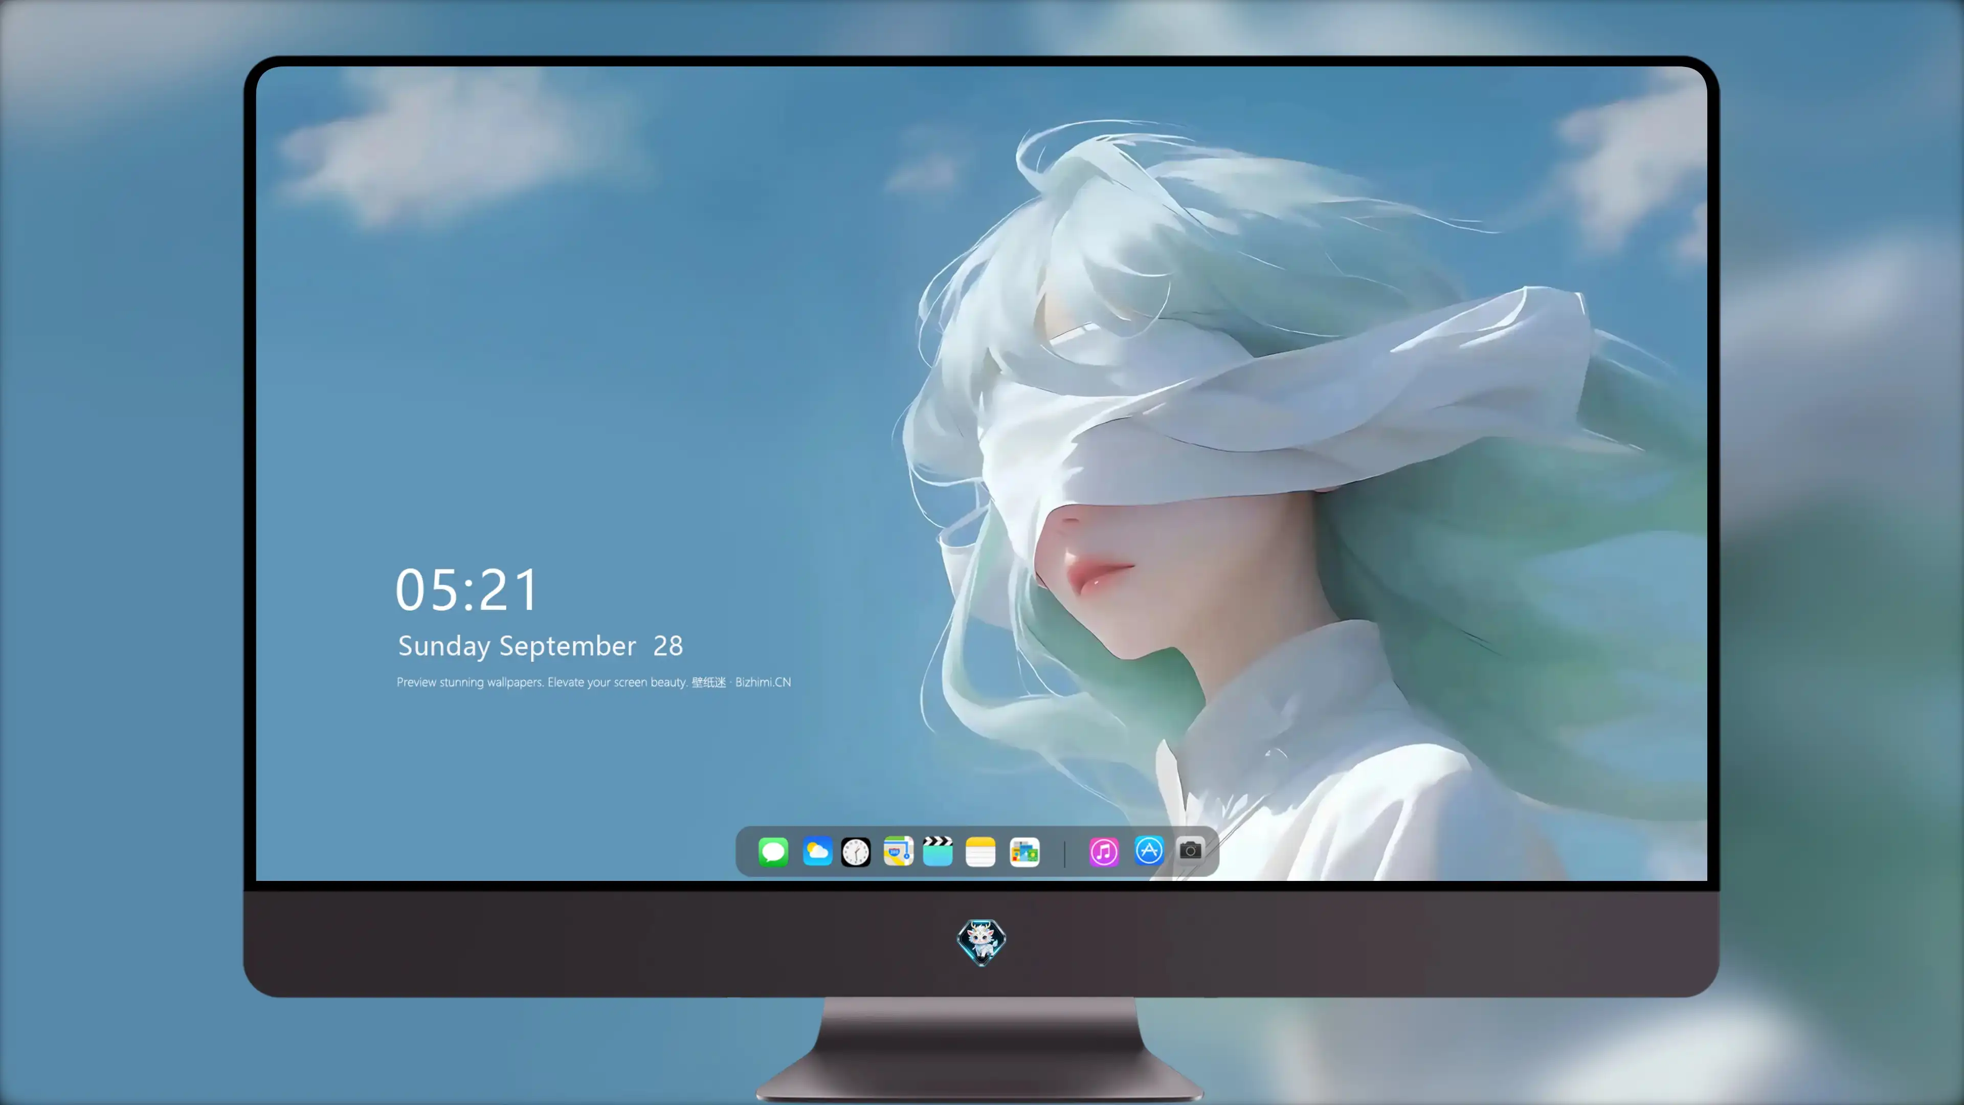The height and width of the screenshot is (1105, 1964).
Task: Open the Notes app in the dock
Action: (980, 851)
